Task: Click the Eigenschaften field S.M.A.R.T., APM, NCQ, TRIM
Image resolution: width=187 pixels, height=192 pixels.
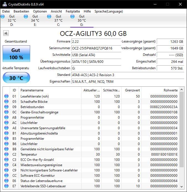Action: coord(128,81)
